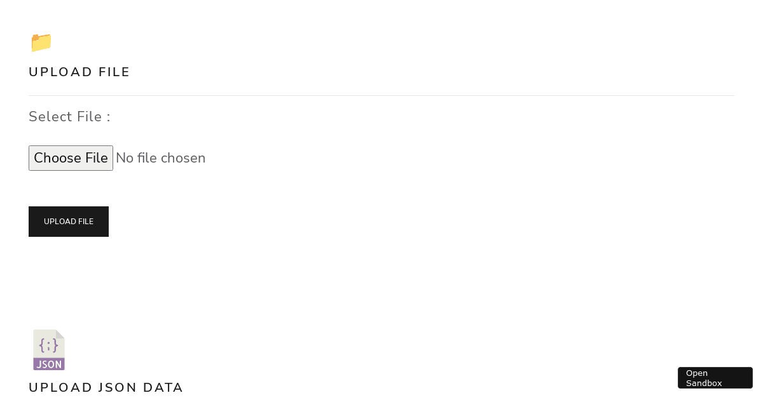
Task: Open the file picker to select a file
Action: (71, 157)
